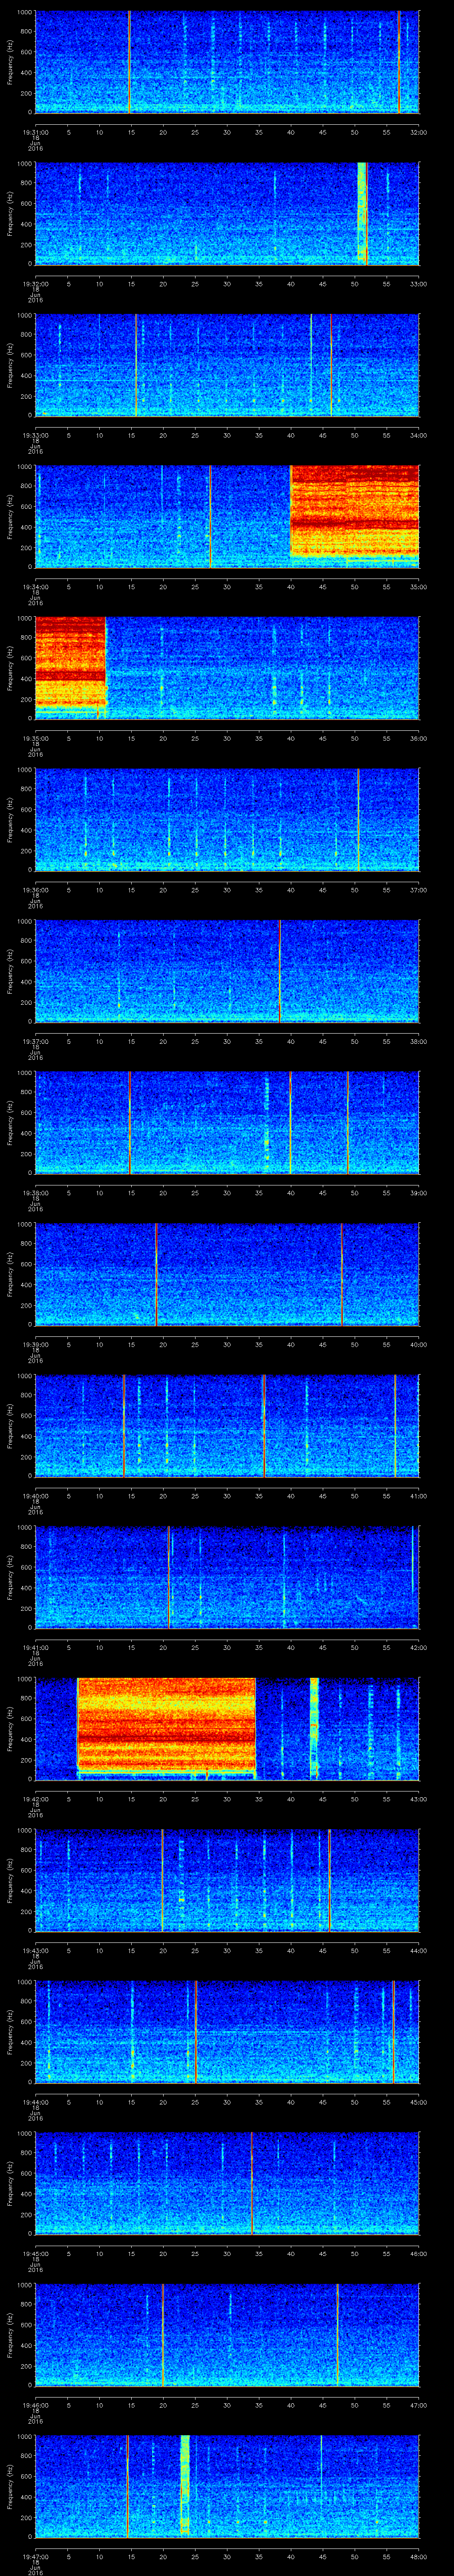Click the '19:47:00' start time label

click(x=35, y=2557)
